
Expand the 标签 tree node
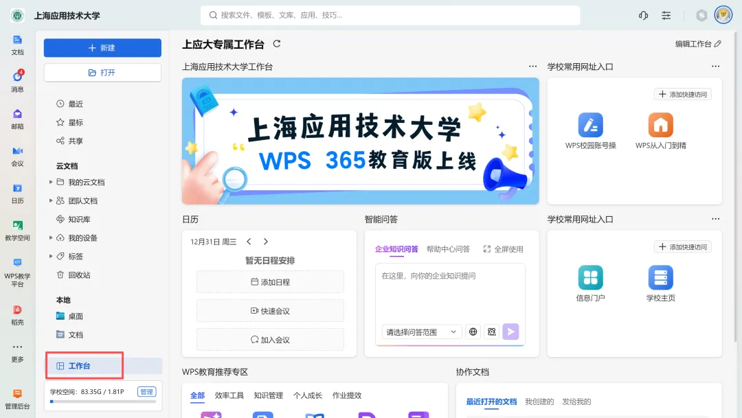pos(51,256)
